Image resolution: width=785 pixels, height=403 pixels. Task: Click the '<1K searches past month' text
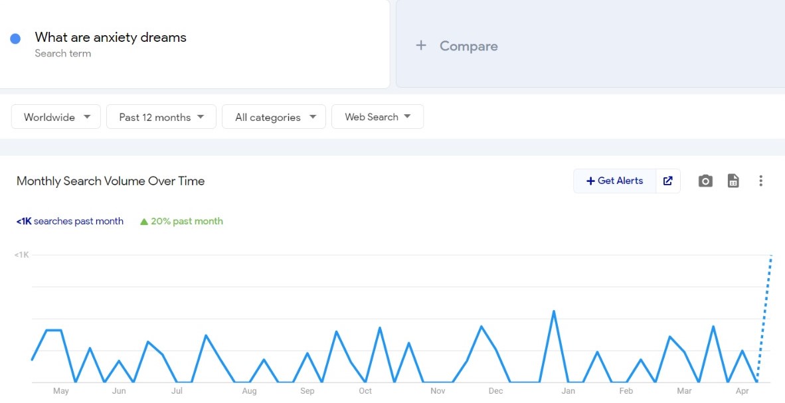coord(70,221)
